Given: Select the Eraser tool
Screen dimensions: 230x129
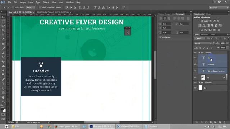Looking at the screenshot, I should click(3, 62).
